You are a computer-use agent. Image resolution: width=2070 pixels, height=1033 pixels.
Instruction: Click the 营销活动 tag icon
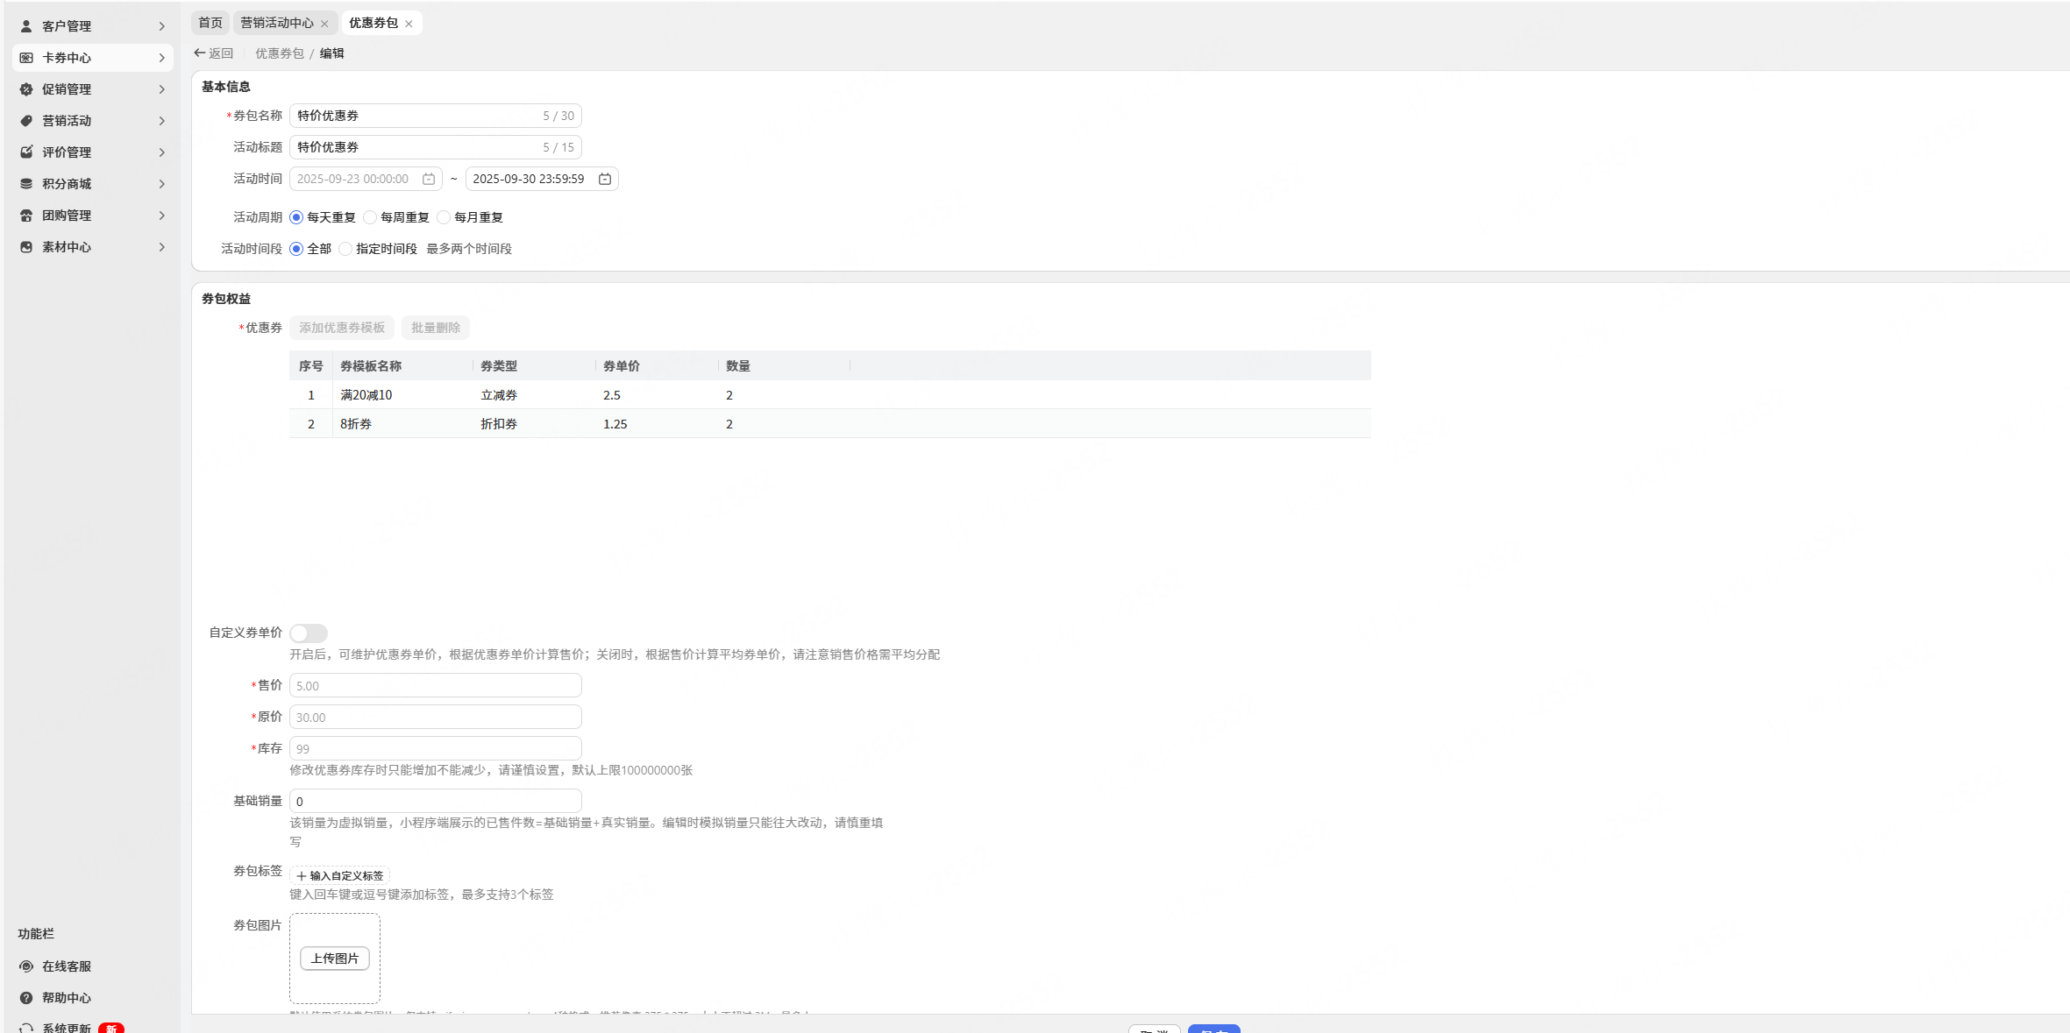[26, 121]
